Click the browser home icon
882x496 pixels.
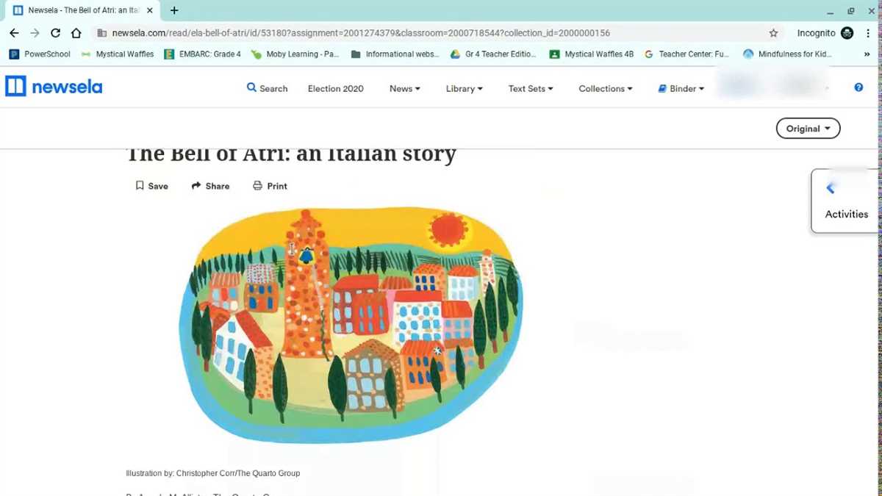(76, 33)
